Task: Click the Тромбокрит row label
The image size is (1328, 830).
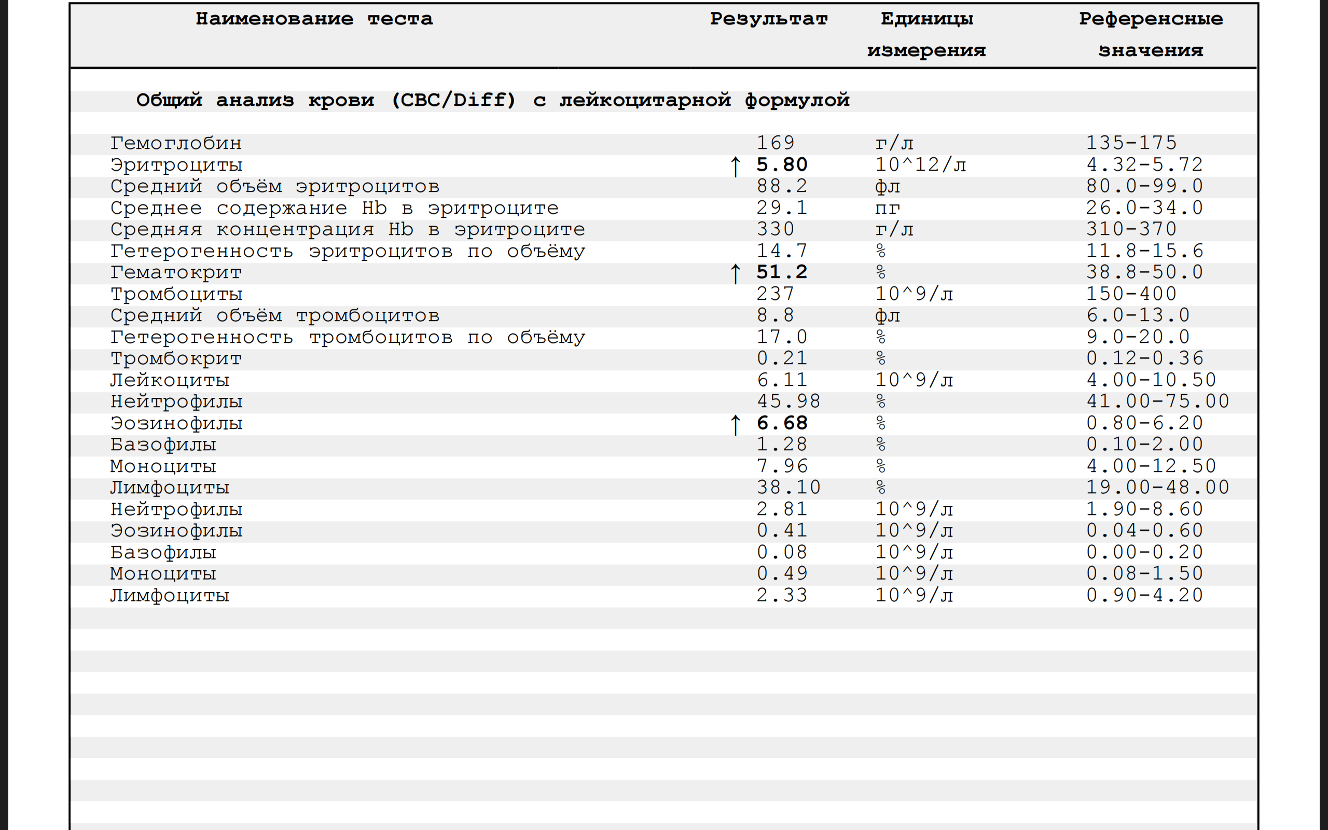Action: (x=176, y=359)
